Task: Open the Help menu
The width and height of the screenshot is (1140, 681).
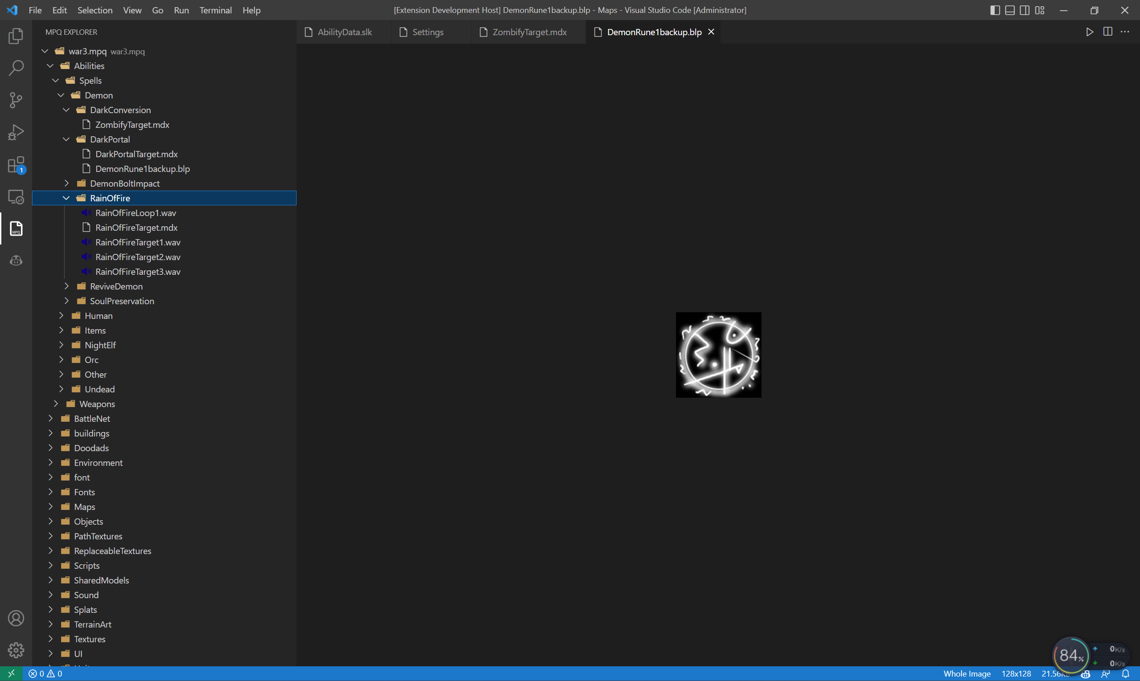Action: tap(252, 10)
